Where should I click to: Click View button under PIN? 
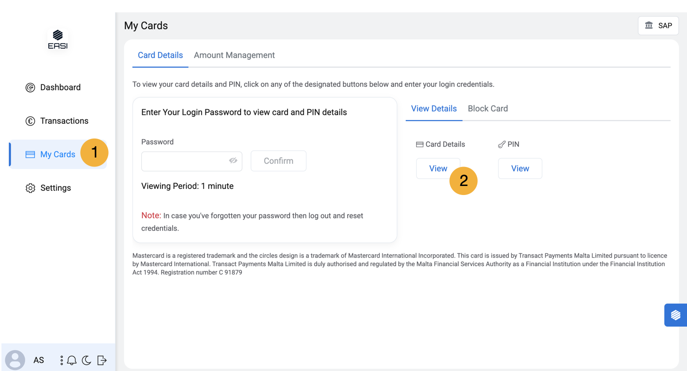tap(520, 168)
